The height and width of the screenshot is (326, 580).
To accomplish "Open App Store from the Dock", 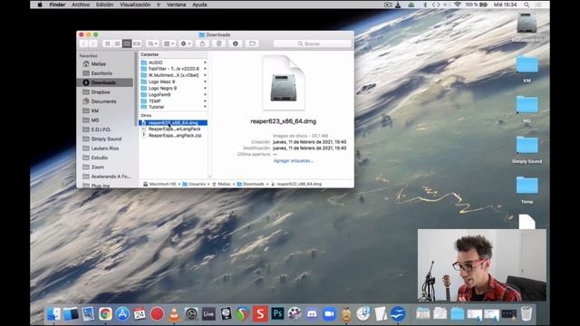I will click(122, 314).
